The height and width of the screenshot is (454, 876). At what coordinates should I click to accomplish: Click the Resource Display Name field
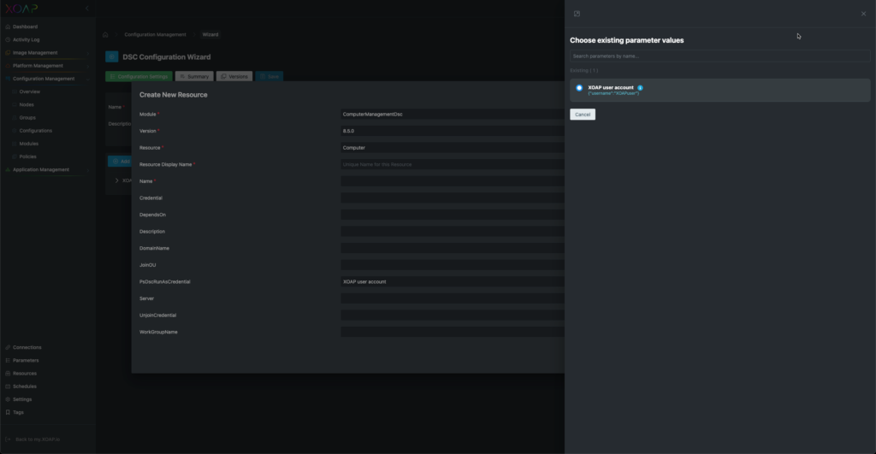pyautogui.click(x=453, y=164)
